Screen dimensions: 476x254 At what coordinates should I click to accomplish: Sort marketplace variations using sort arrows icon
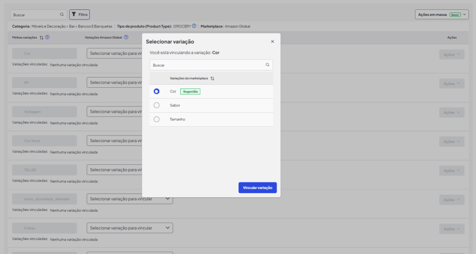212,78
